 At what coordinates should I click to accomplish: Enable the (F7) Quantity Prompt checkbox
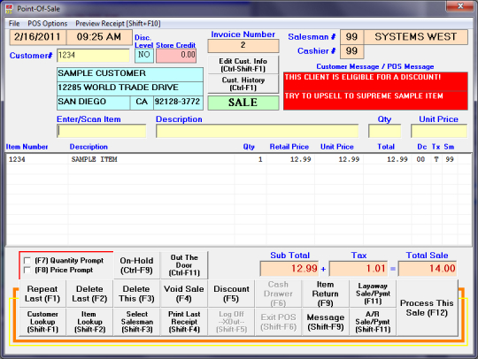click(x=27, y=261)
